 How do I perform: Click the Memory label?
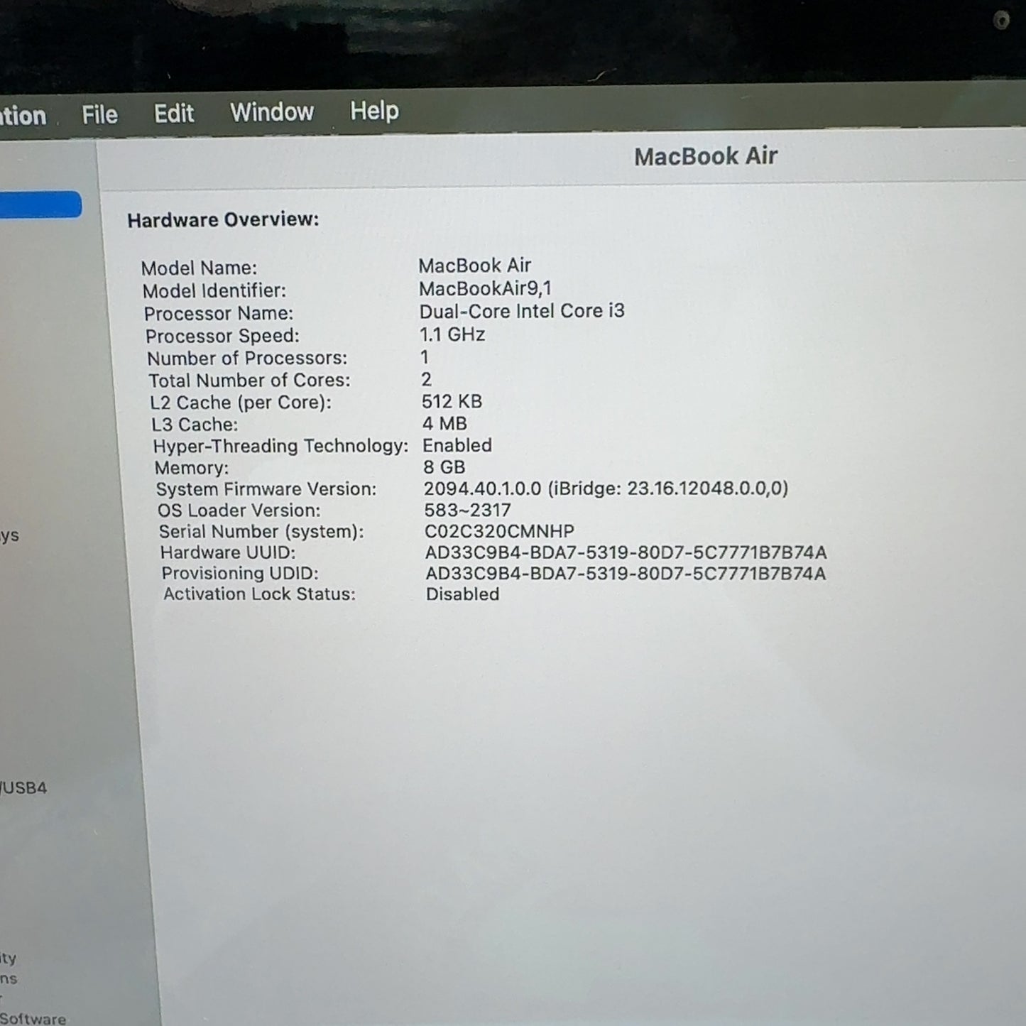click(192, 468)
